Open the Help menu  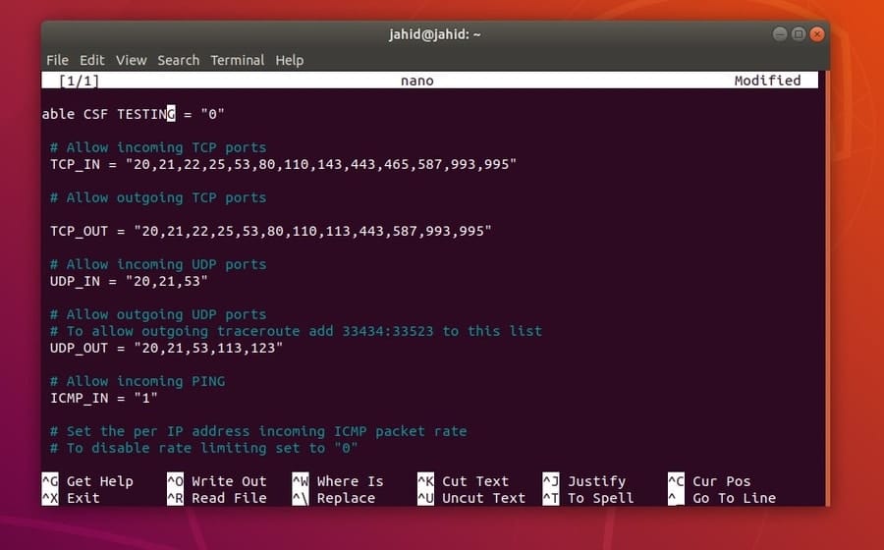tap(289, 60)
